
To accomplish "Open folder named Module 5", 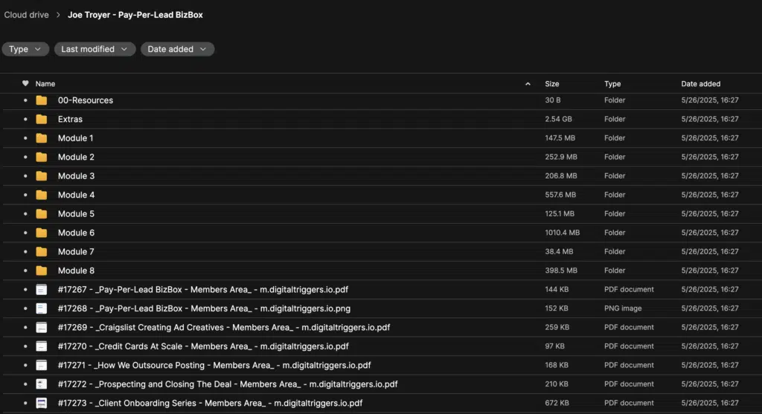I will coord(76,214).
